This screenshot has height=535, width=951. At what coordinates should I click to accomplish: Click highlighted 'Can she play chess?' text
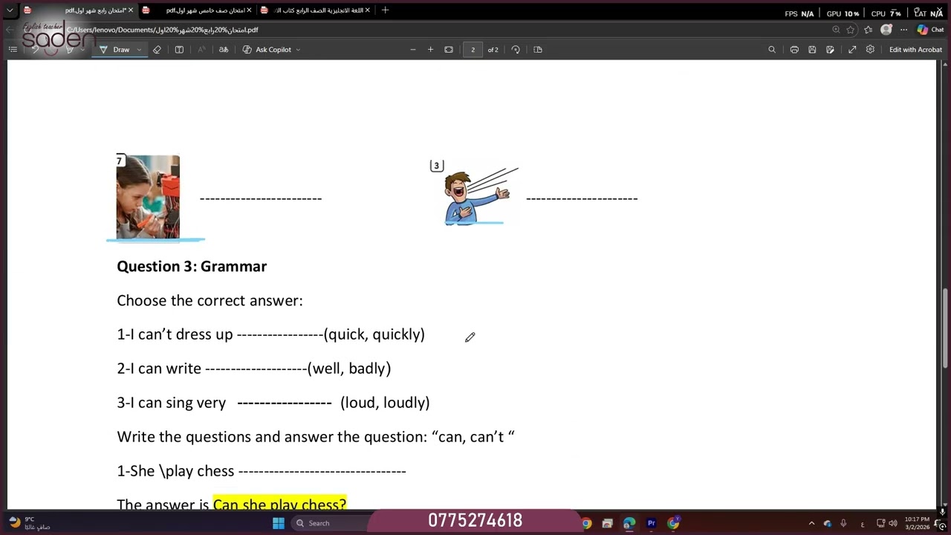coord(279,505)
